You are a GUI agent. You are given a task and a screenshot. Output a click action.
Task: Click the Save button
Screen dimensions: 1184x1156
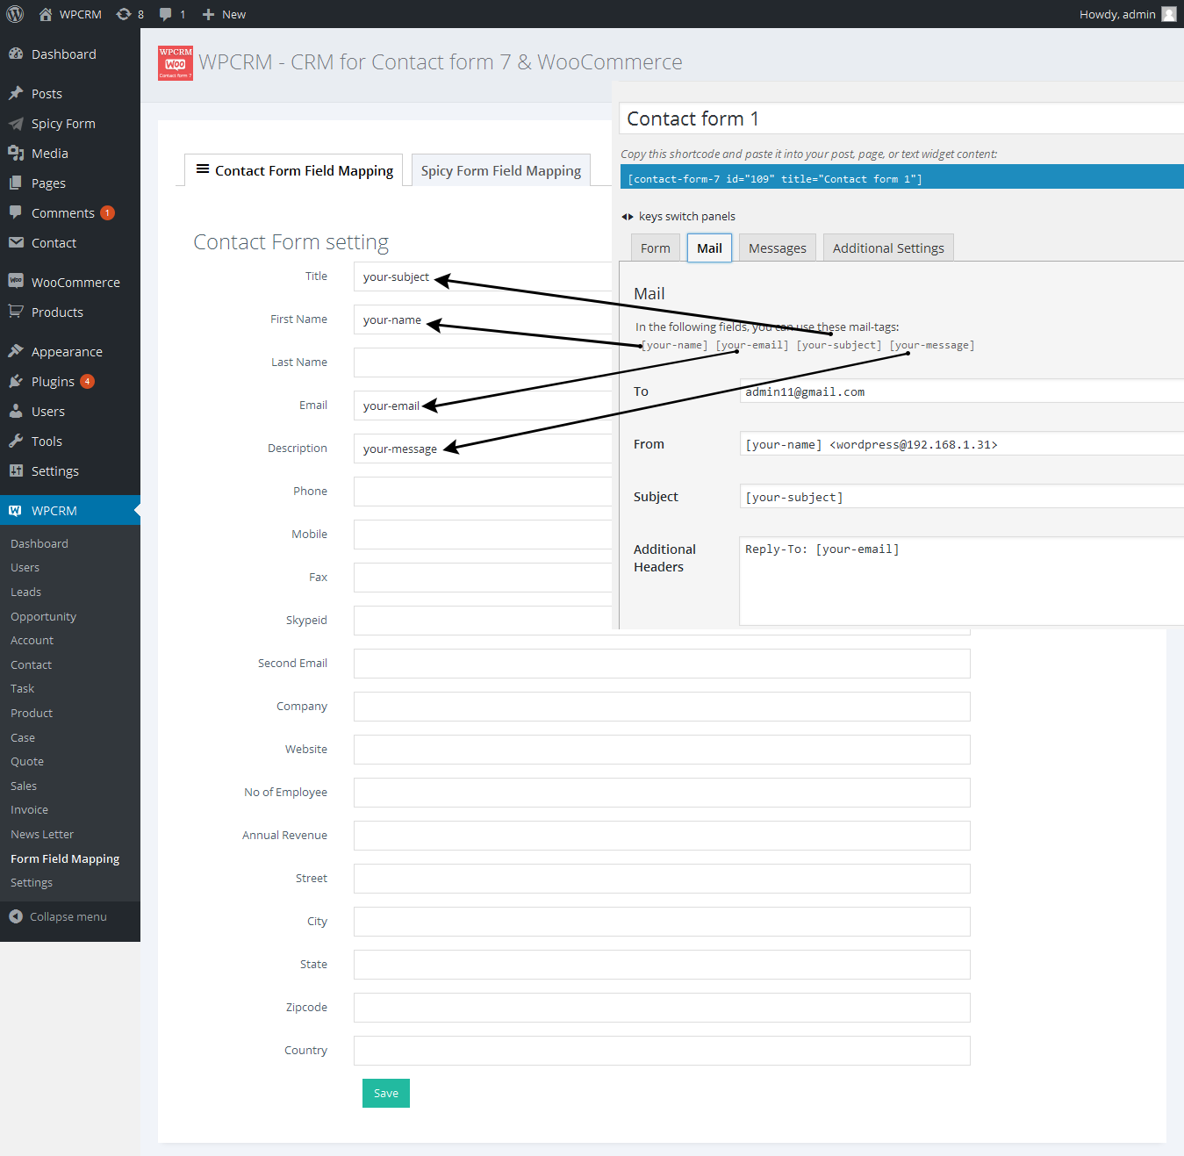pos(386,1093)
